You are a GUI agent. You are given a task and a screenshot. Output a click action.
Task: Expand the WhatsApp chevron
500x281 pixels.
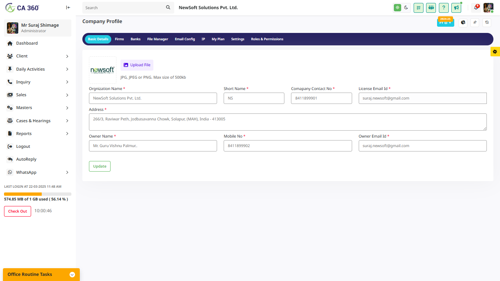[x=67, y=172]
